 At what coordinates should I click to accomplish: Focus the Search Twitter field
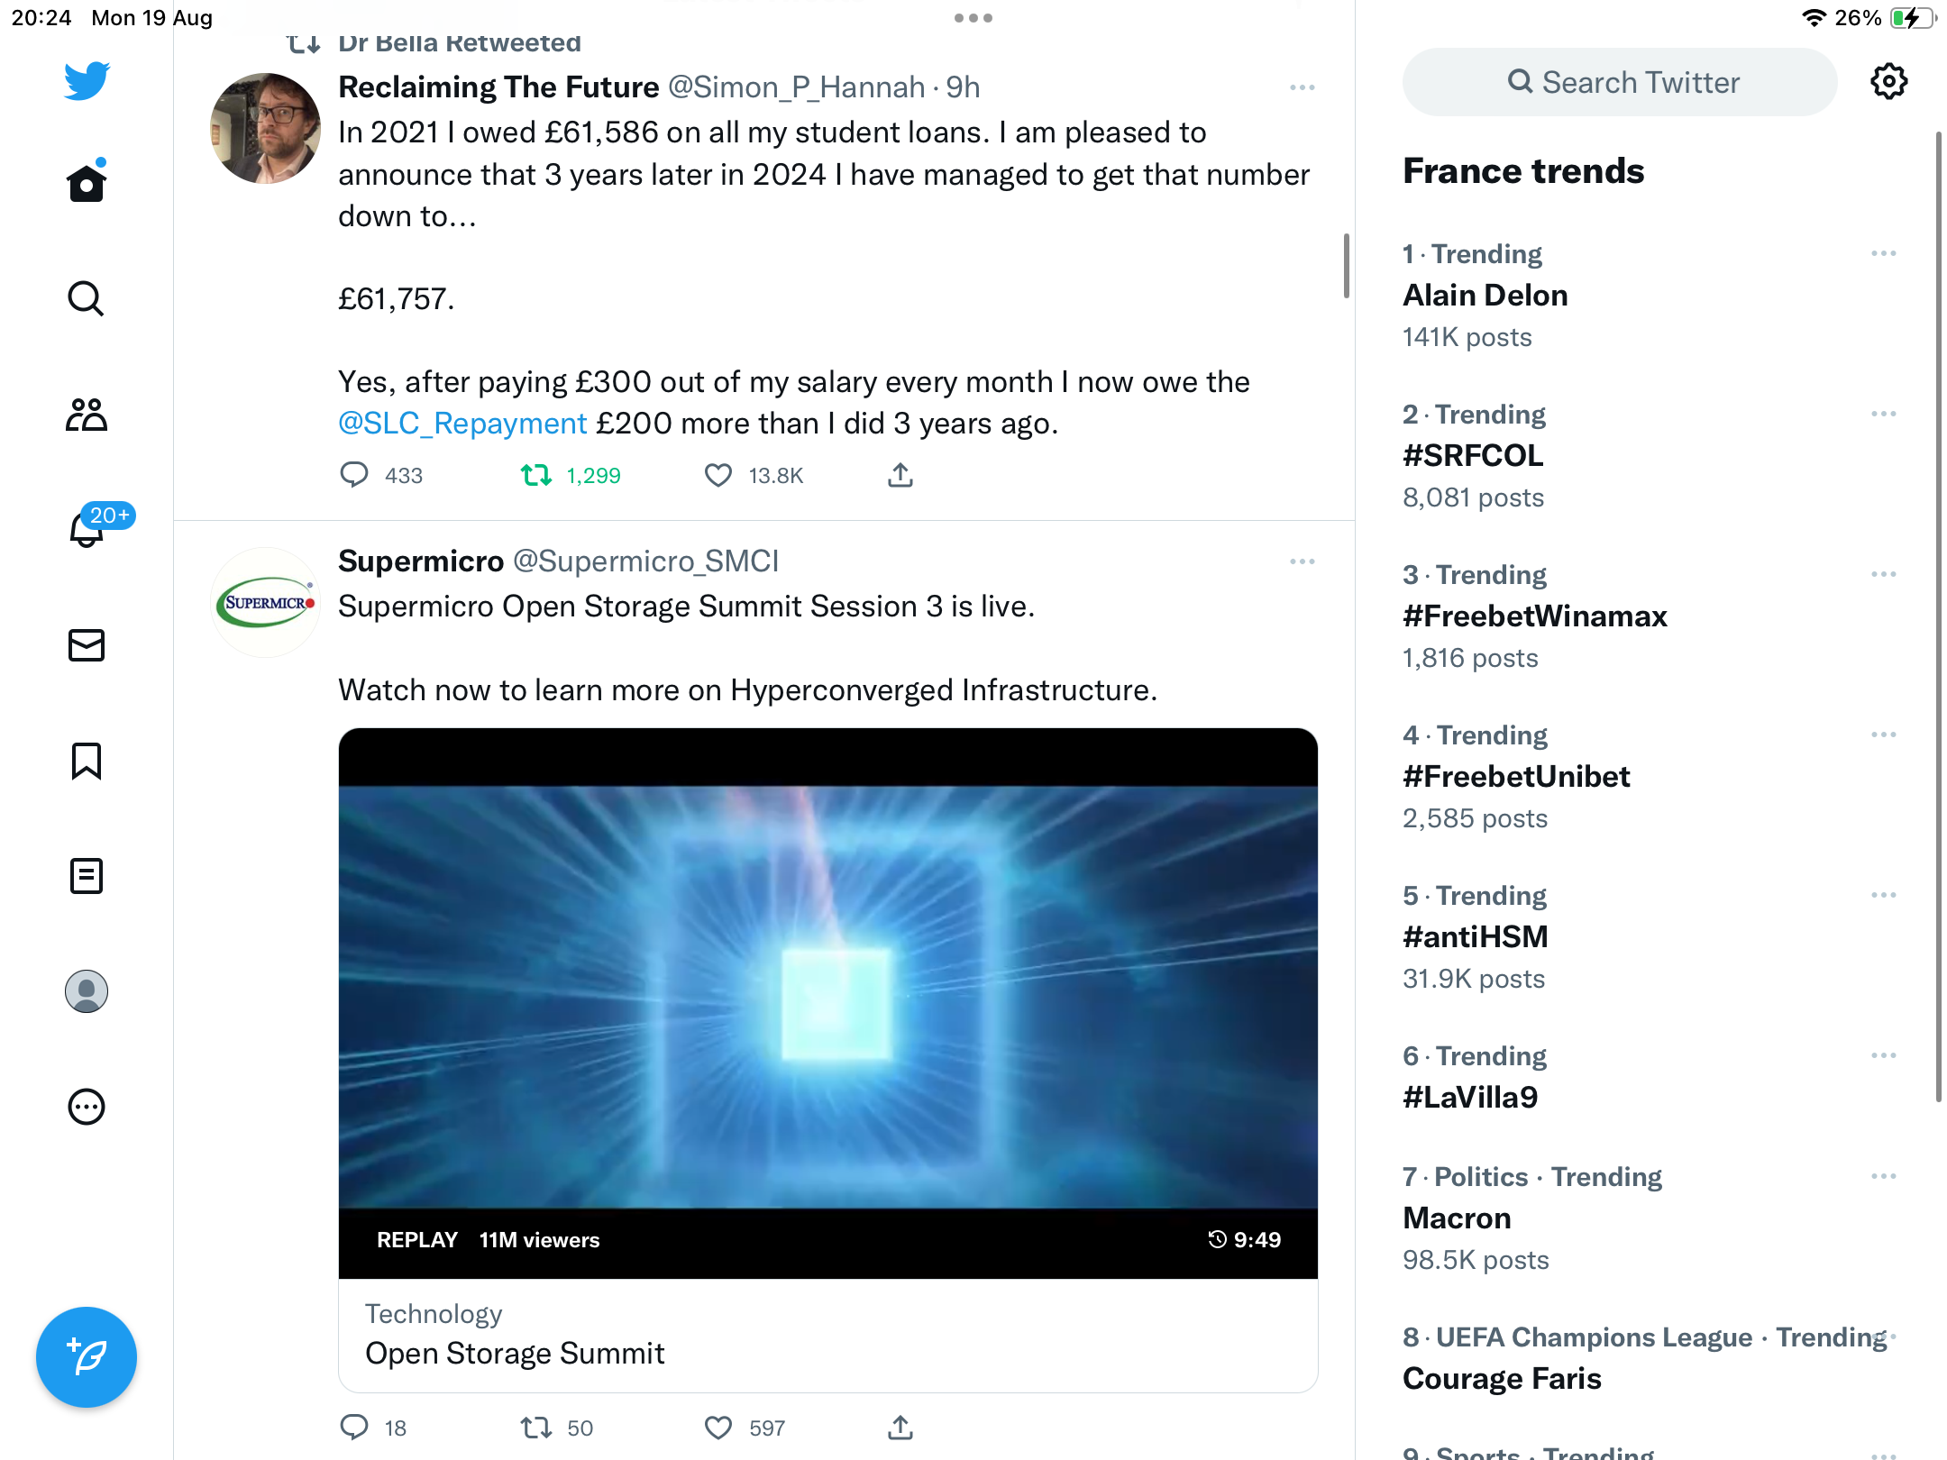(x=1620, y=82)
